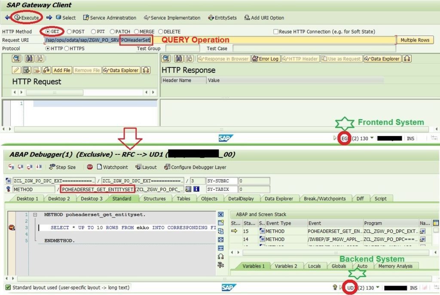Switch to Desktop 2 tab
The image size is (440, 295).
pyautogui.click(x=59, y=199)
